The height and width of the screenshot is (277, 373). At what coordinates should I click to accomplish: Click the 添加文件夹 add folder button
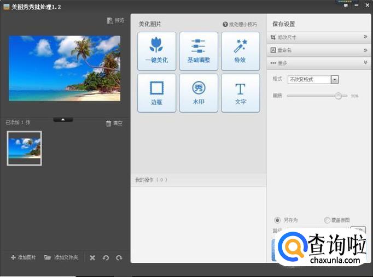(x=61, y=257)
